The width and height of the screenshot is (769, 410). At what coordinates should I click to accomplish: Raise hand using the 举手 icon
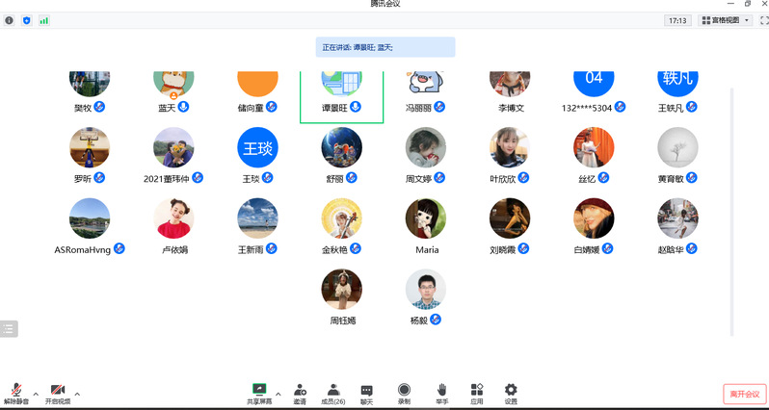tap(441, 392)
